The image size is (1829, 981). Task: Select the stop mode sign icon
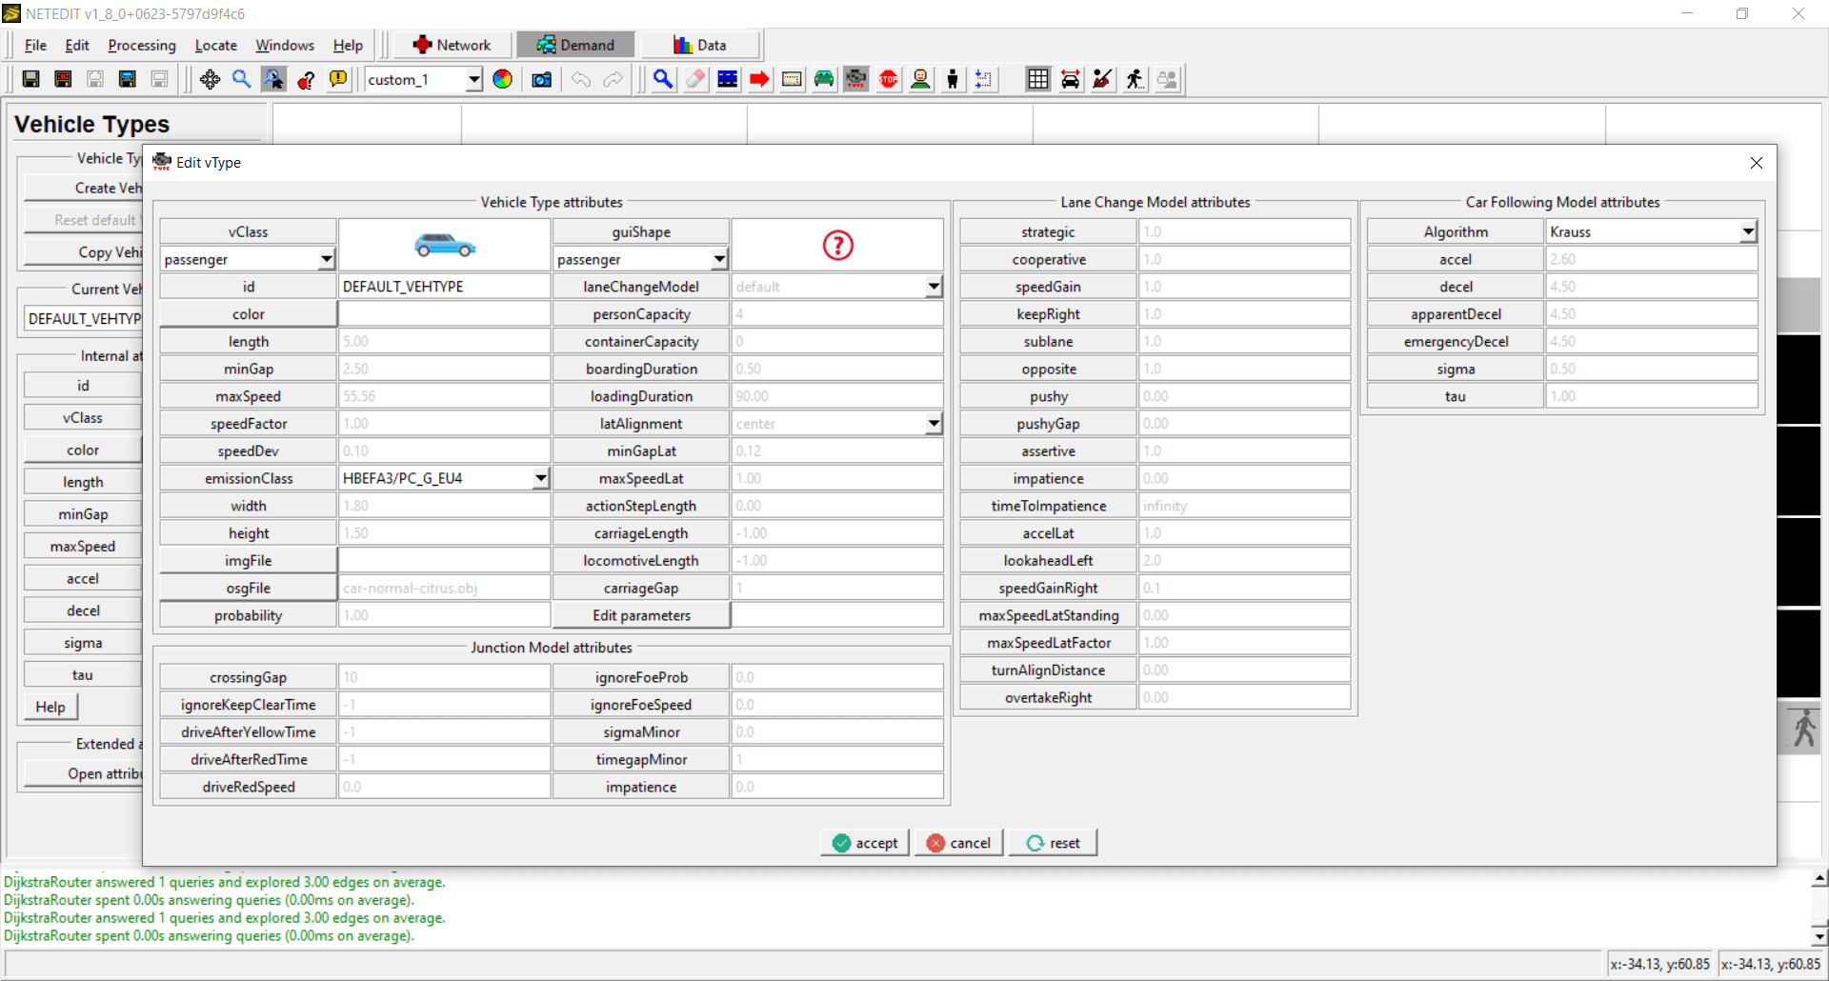point(889,80)
